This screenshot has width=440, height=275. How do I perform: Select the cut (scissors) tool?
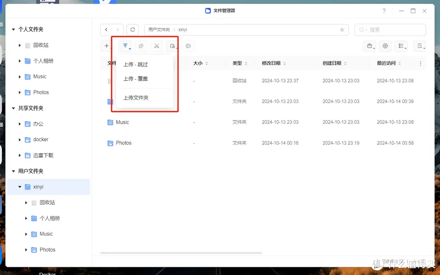(x=156, y=46)
